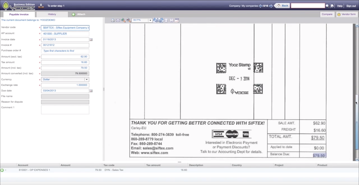This screenshot has height=185, width=359.
Task: Expand the add-line options arrow
Action: (x=5, y=170)
